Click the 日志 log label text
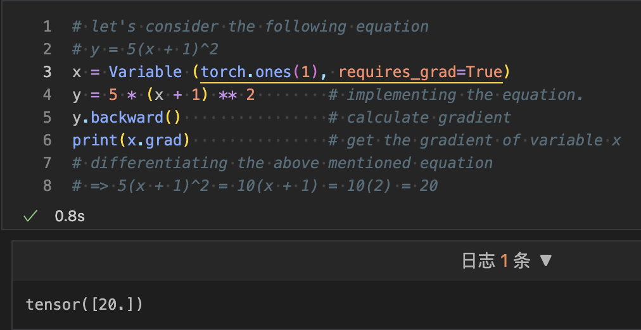This screenshot has width=641, height=330. (478, 261)
